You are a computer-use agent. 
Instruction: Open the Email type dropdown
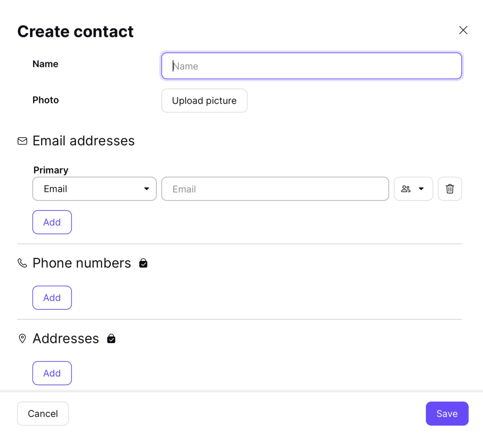click(x=94, y=189)
